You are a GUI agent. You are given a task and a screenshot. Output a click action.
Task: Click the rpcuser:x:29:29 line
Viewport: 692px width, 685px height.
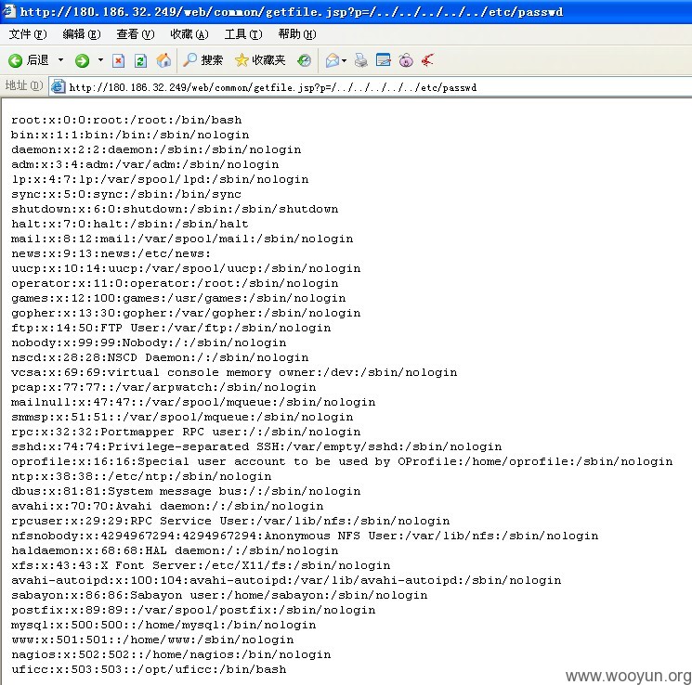230,521
